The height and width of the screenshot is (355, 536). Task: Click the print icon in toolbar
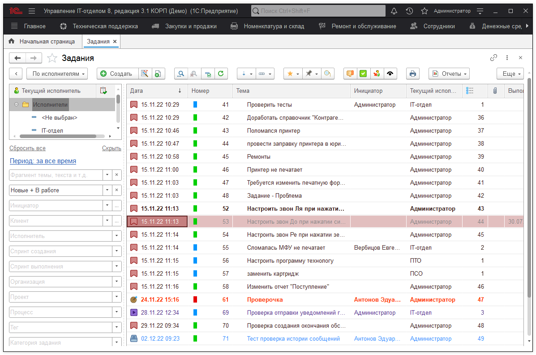pyautogui.click(x=412, y=74)
